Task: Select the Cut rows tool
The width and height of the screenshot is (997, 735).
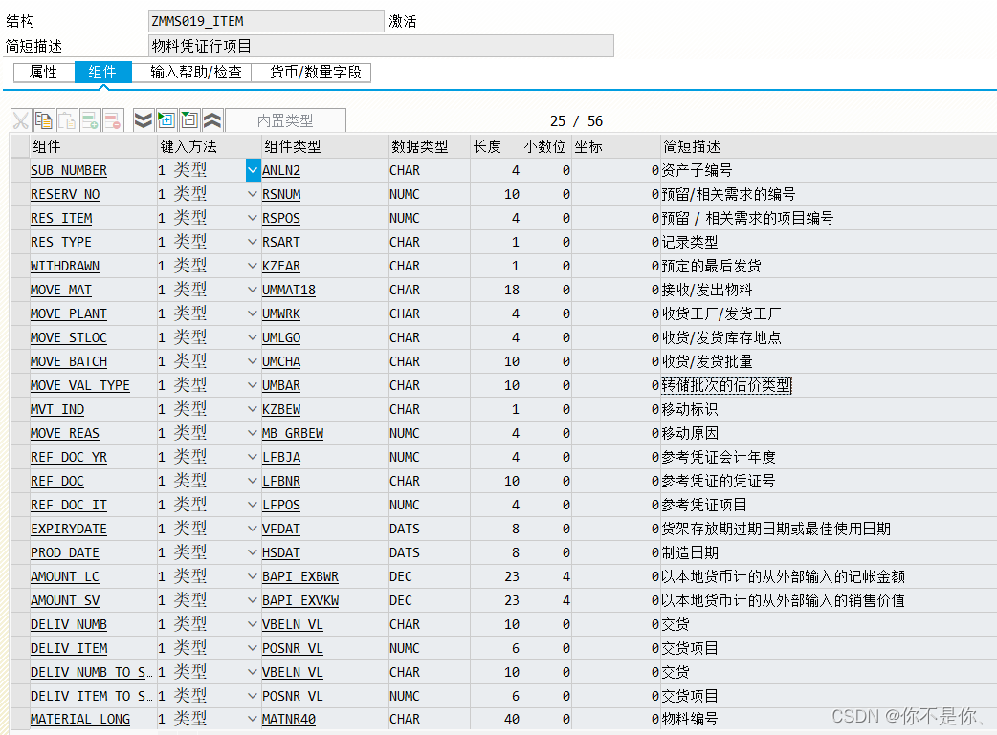Action: point(20,119)
